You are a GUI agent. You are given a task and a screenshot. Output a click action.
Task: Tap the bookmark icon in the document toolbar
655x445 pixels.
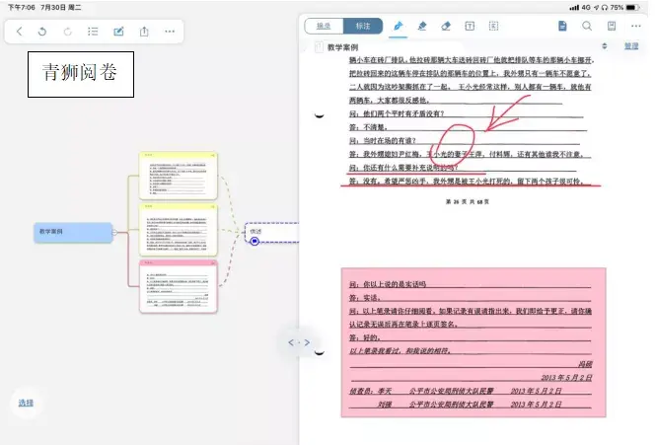612,26
